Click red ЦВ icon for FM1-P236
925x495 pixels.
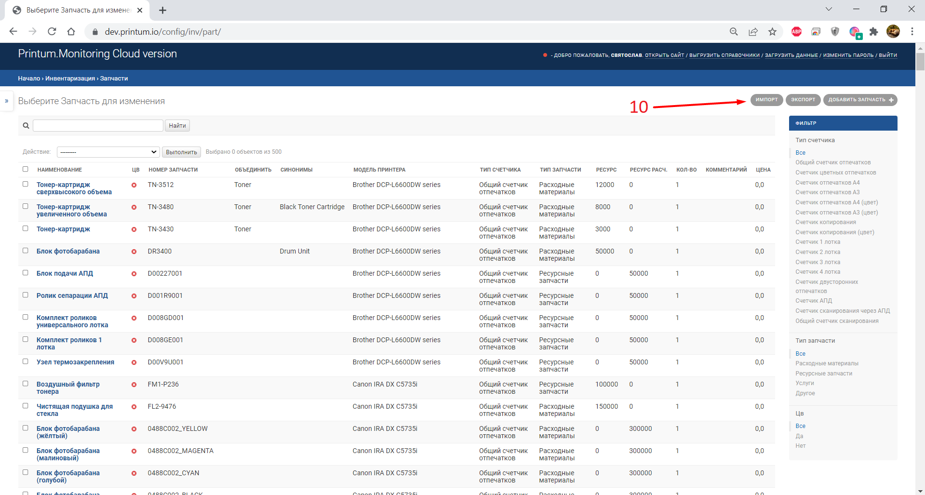click(134, 385)
